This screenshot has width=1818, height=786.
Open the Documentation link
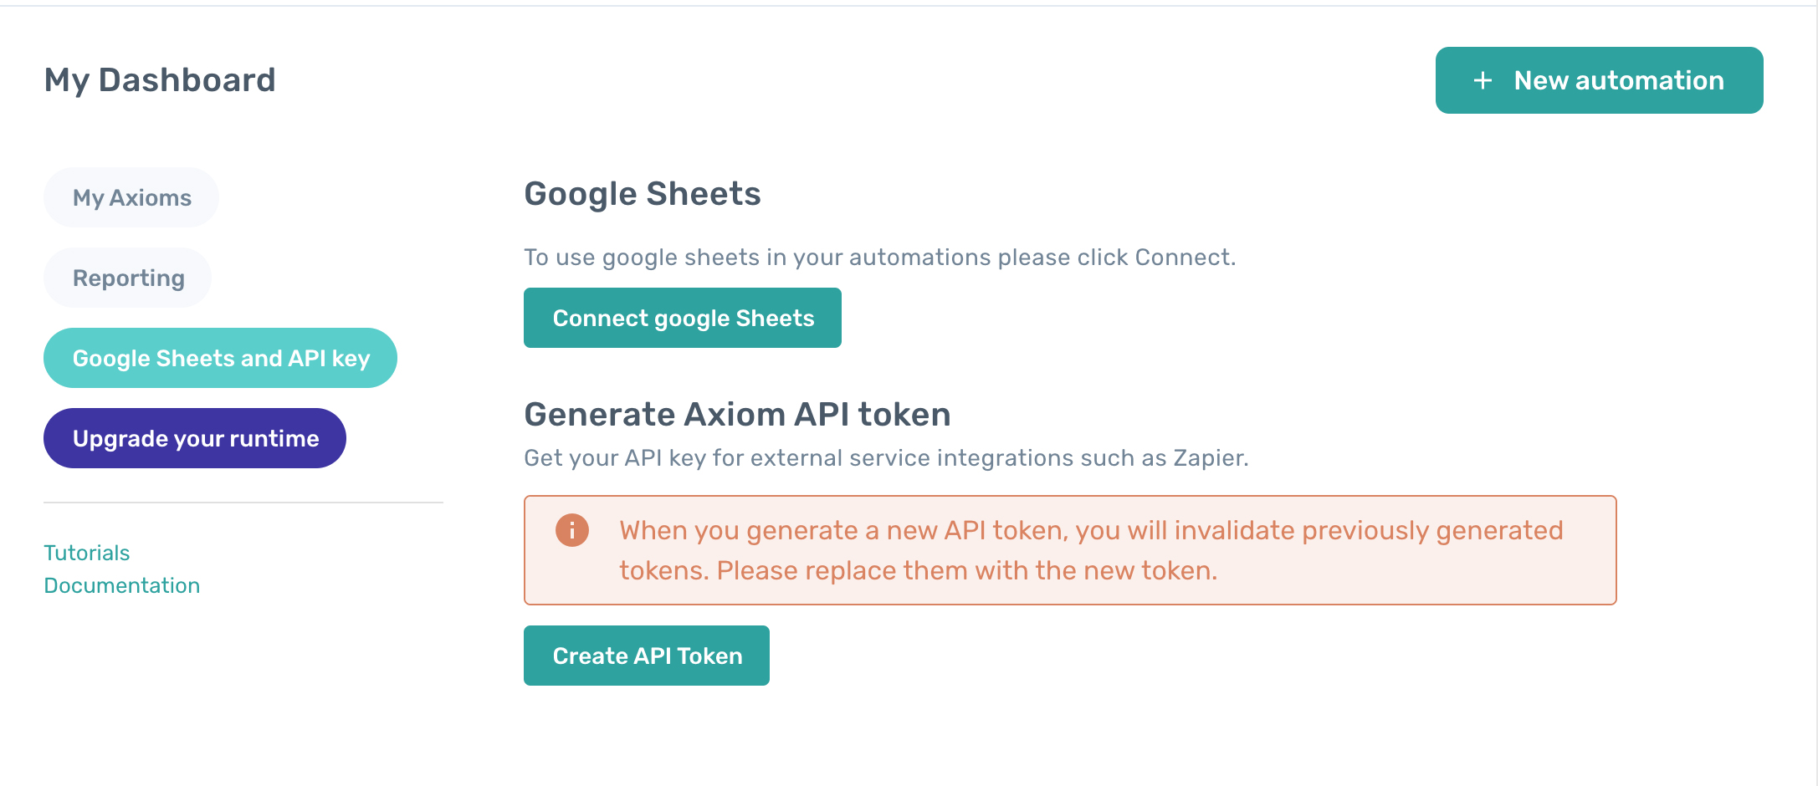[122, 585]
